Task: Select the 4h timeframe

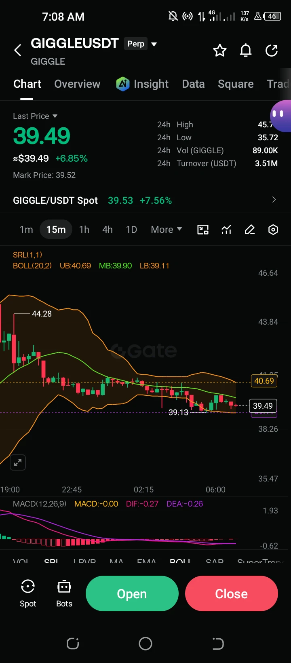Action: pyautogui.click(x=108, y=230)
